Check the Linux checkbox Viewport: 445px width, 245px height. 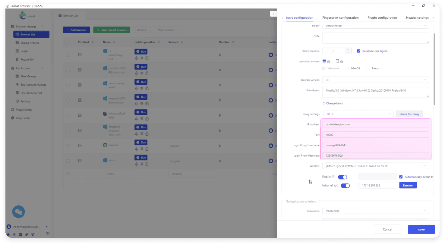pyautogui.click(x=368, y=68)
